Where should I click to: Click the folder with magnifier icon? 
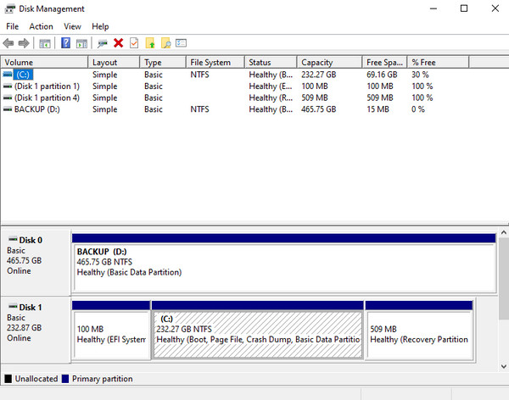(x=165, y=43)
